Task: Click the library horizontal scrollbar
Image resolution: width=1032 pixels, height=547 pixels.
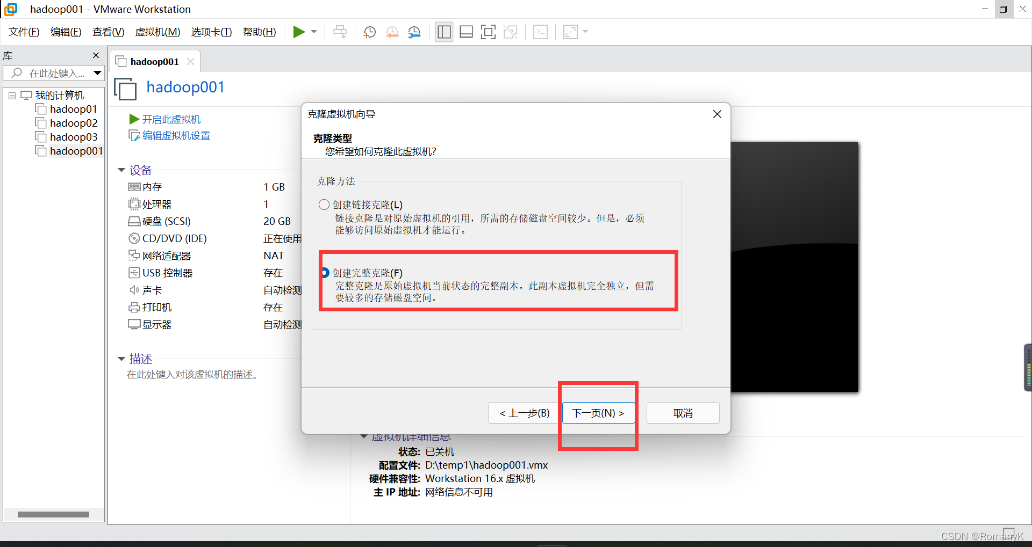Action: 53,514
